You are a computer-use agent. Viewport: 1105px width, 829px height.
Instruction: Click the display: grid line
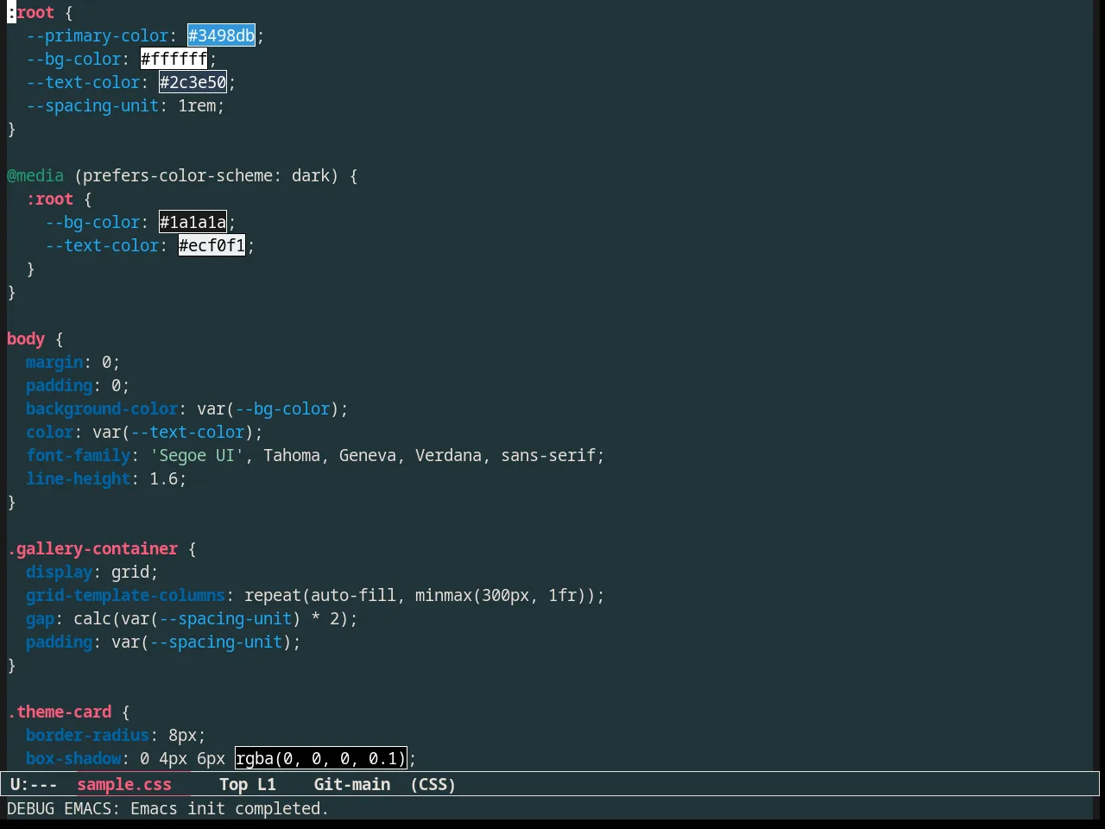(x=92, y=572)
